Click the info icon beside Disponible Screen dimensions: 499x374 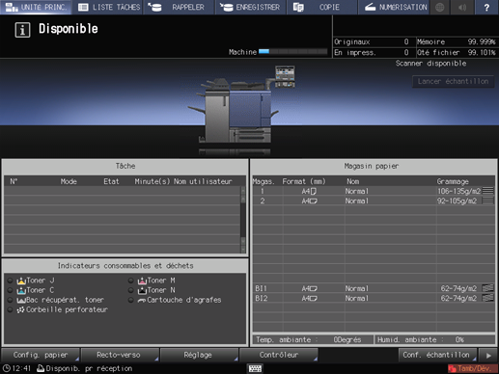(x=22, y=30)
